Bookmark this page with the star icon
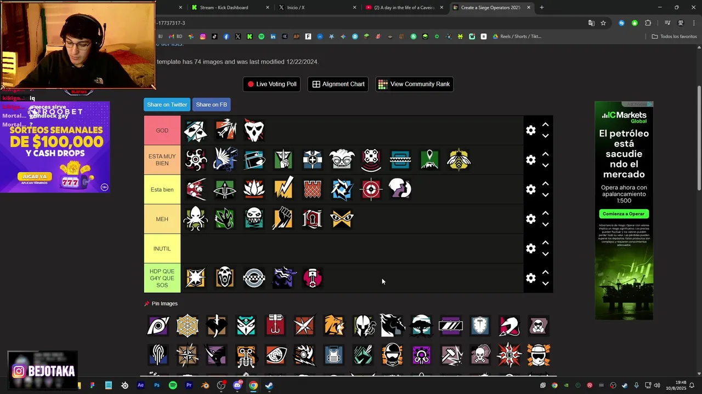The image size is (702, 394). click(603, 23)
